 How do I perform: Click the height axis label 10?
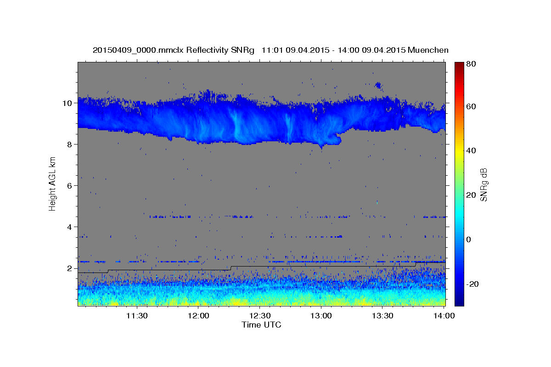68,103
